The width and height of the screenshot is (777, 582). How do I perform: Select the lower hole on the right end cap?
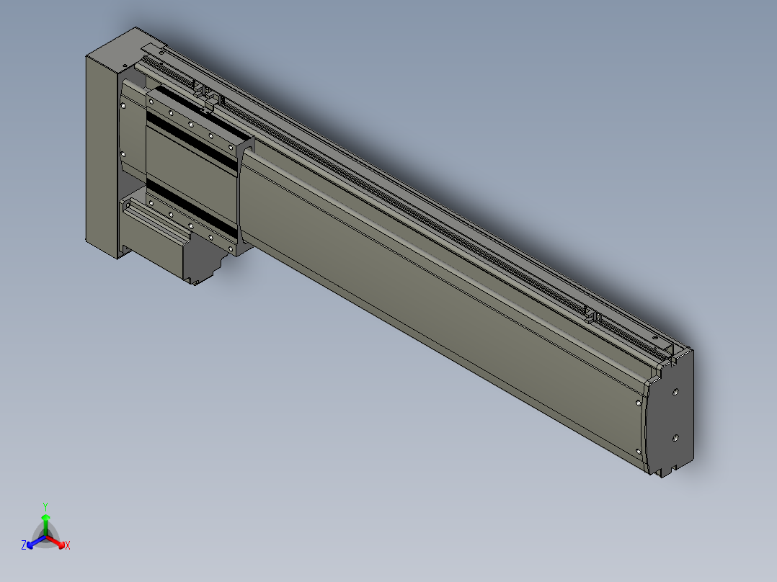pos(675,438)
